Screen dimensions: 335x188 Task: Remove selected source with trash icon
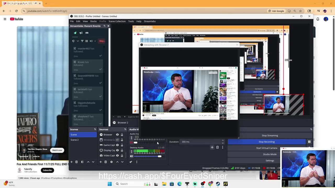click(x=105, y=162)
